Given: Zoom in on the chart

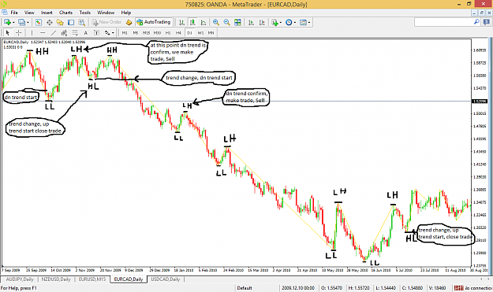Looking at the screenshot, I should 216,22.
